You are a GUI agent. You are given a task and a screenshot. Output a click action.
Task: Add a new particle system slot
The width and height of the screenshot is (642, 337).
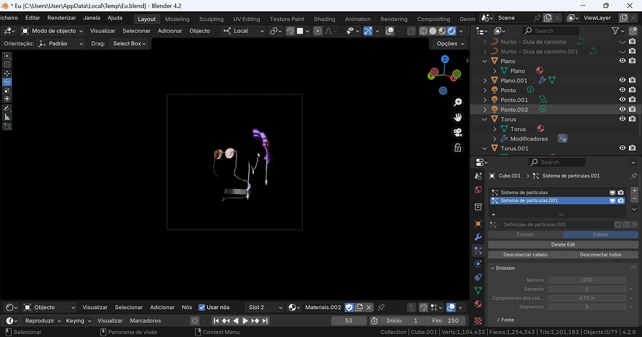[x=634, y=191]
